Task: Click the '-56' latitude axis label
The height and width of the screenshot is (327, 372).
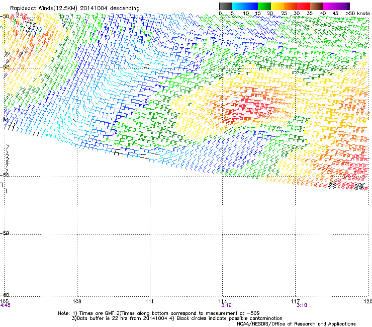Action: coord(5,175)
